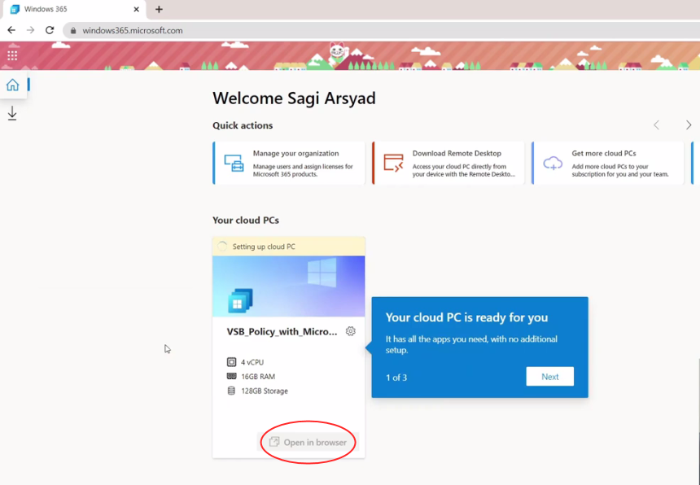Click the cloud PC card image thumbnail
This screenshot has width=700, height=485.
[289, 286]
